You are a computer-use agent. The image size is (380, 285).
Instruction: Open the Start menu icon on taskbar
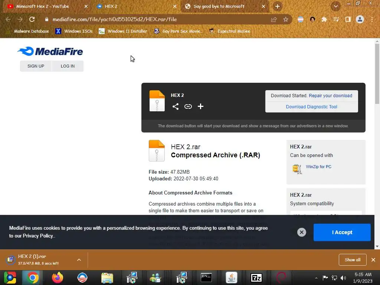[10, 278]
